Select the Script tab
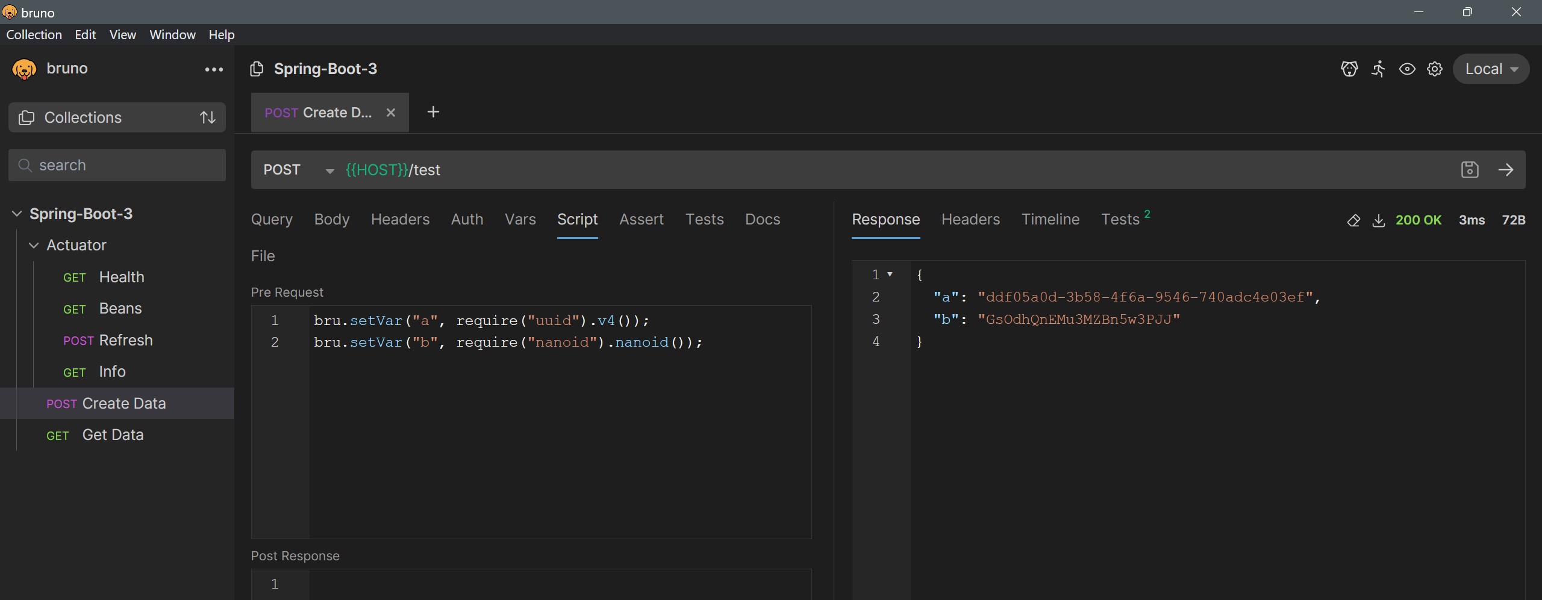Image resolution: width=1542 pixels, height=600 pixels. pos(577,220)
